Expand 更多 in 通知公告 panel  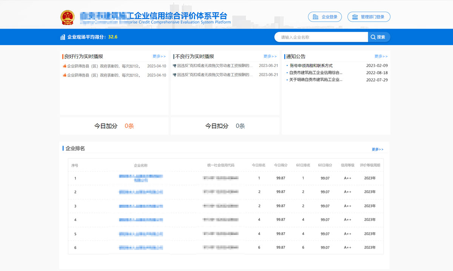(x=381, y=56)
